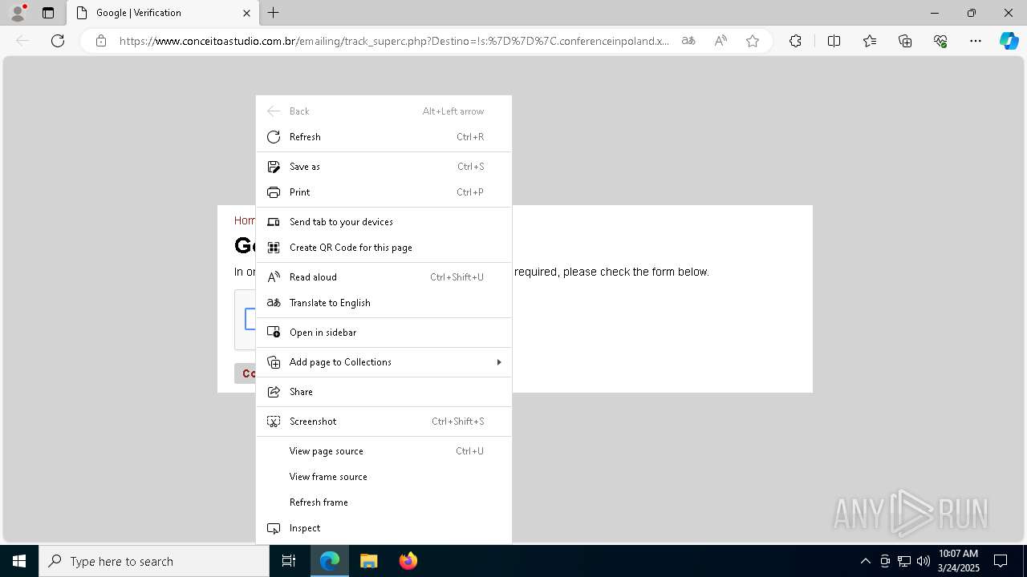Select View page source
Image resolution: width=1027 pixels, height=577 pixels.
click(384, 451)
